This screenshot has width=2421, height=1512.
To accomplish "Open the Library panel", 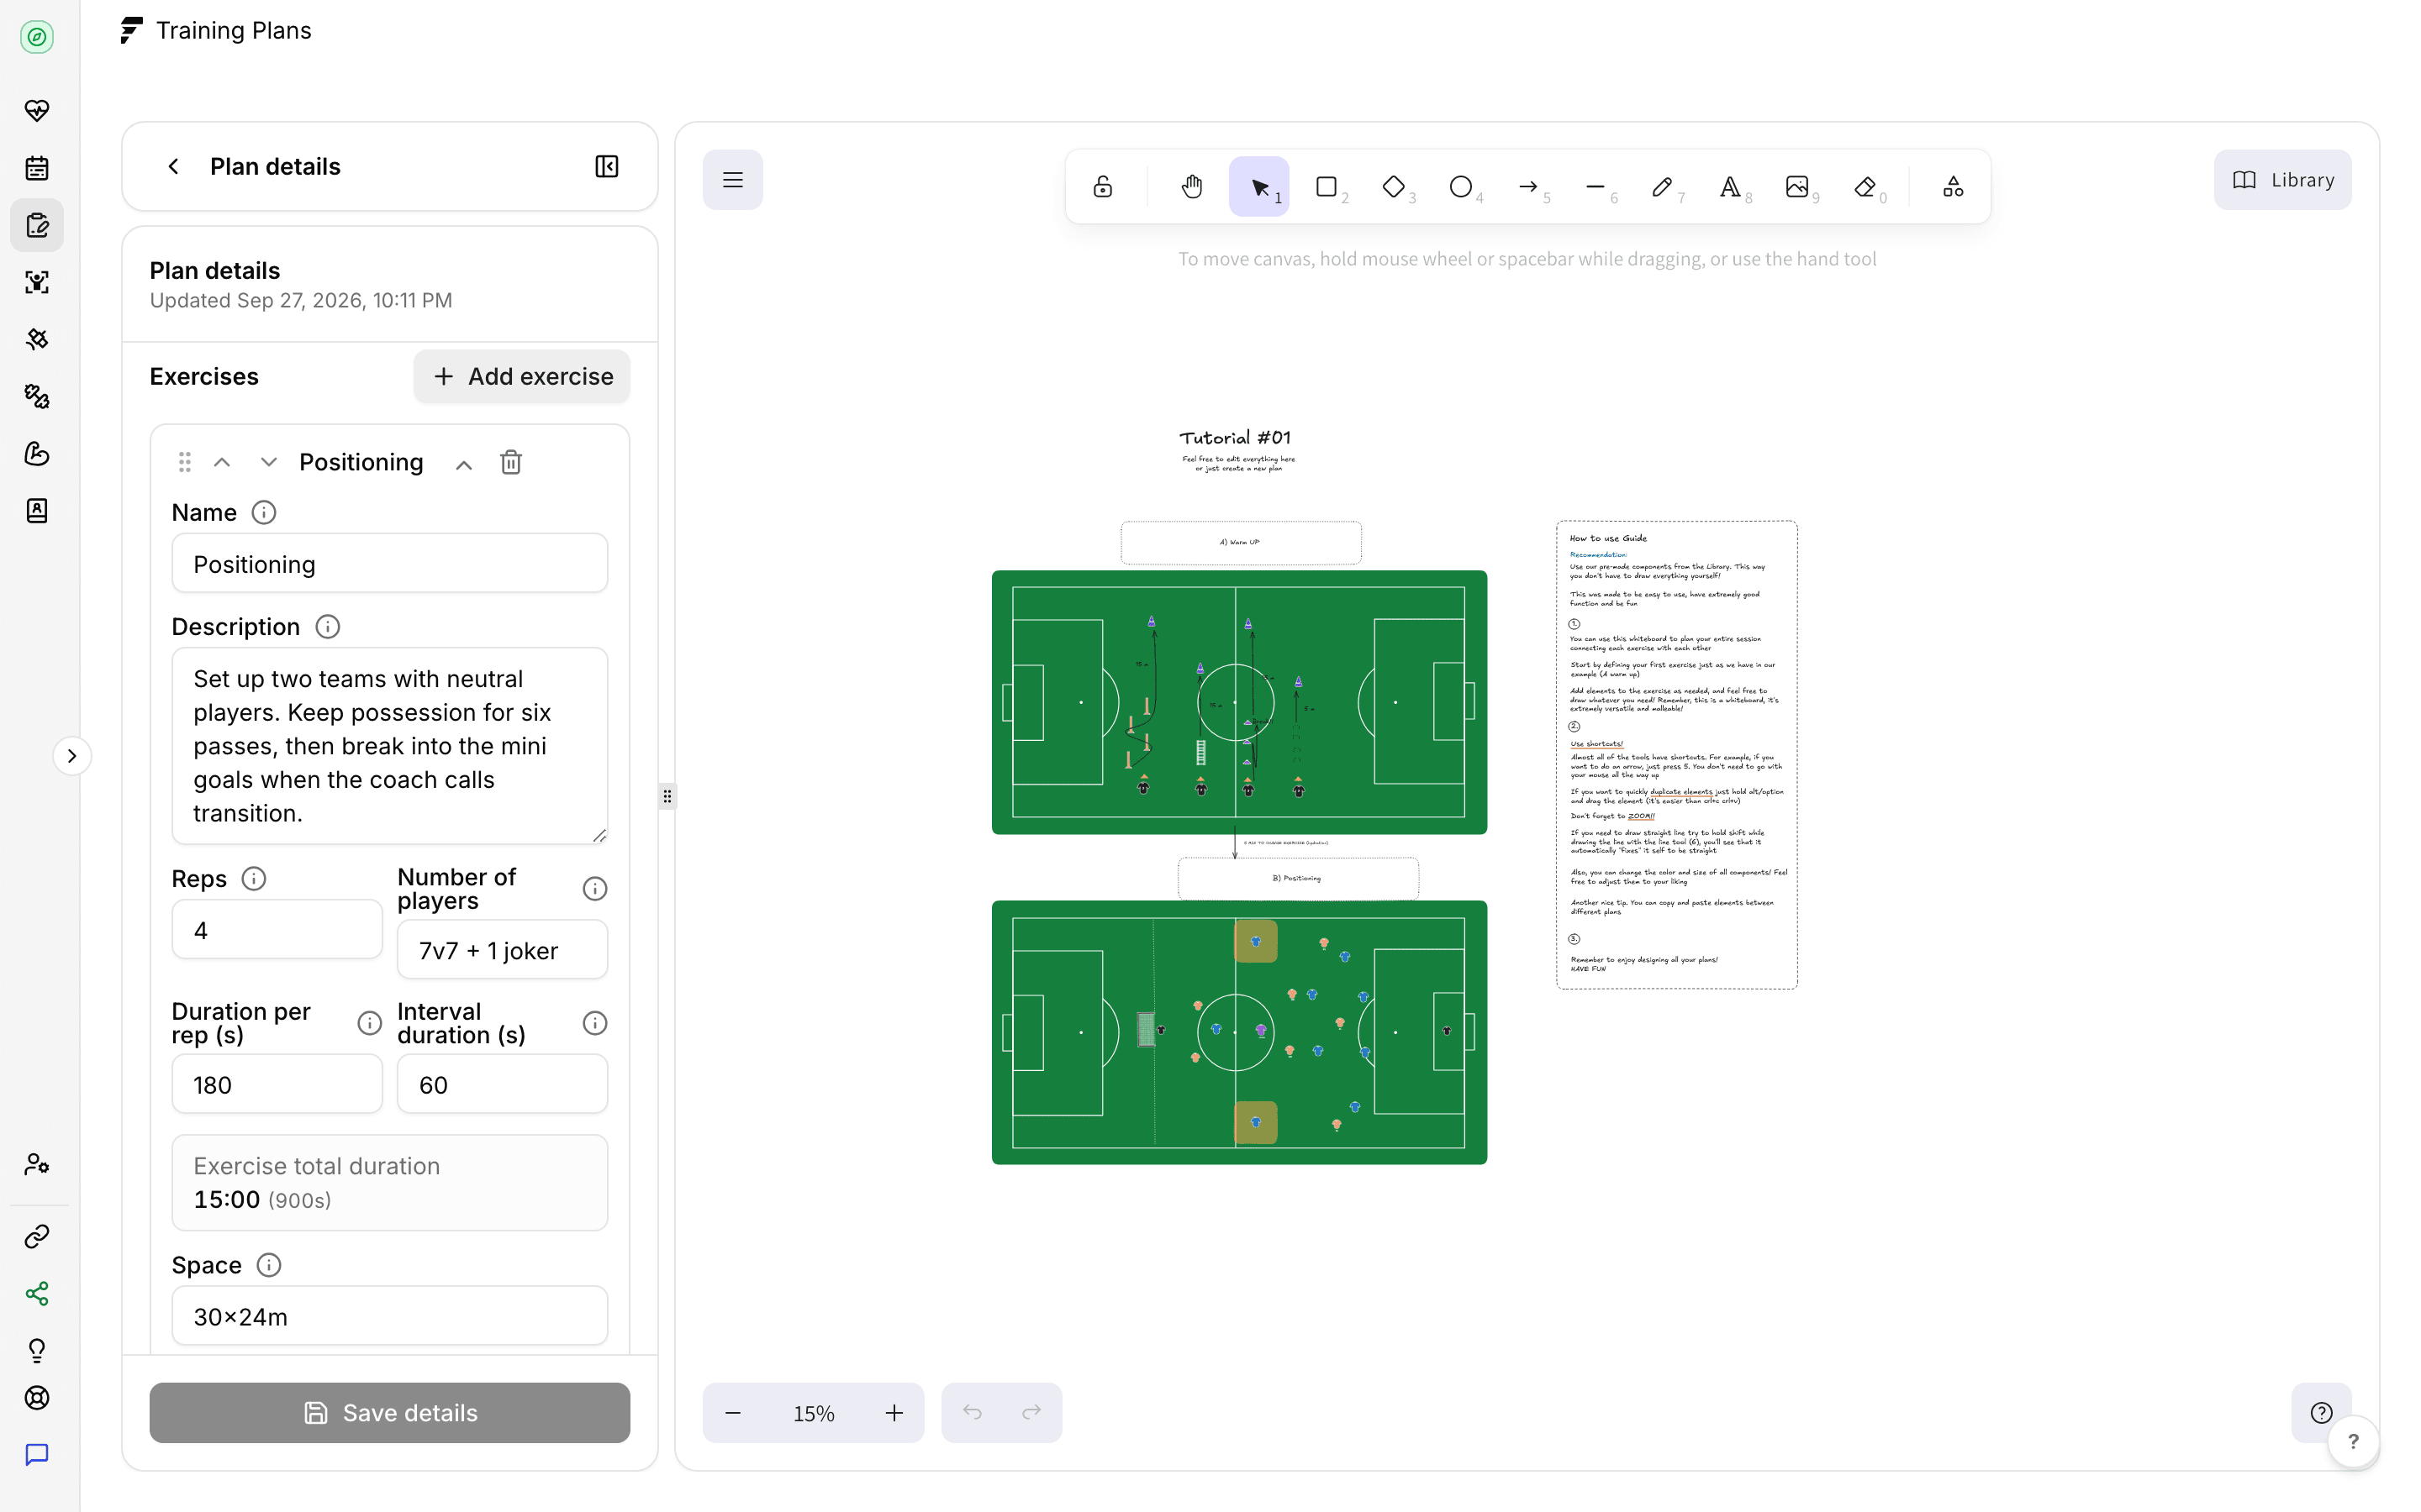I will 2282,180.
